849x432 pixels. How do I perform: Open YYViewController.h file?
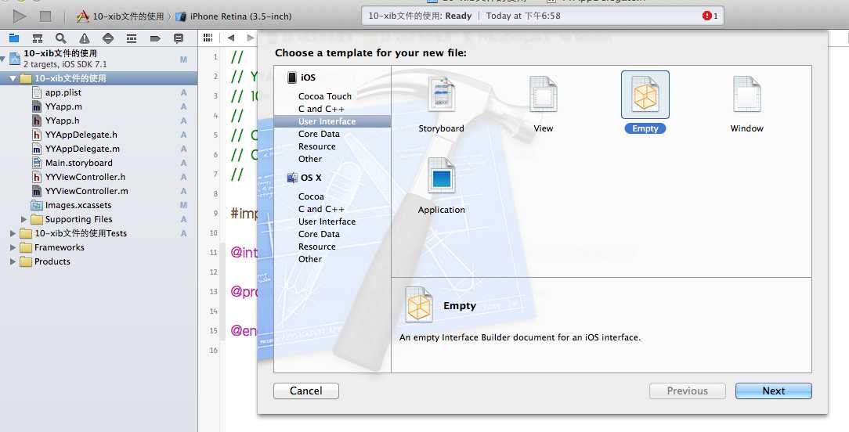85,177
